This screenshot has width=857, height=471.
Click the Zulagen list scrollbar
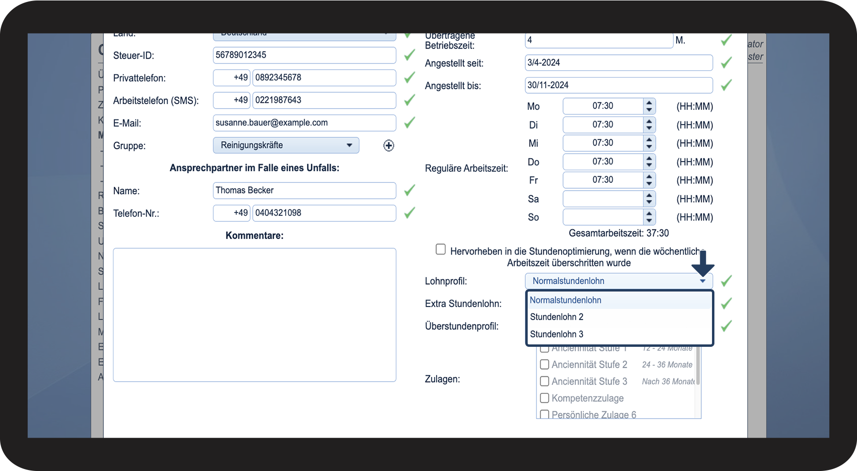tap(698, 365)
